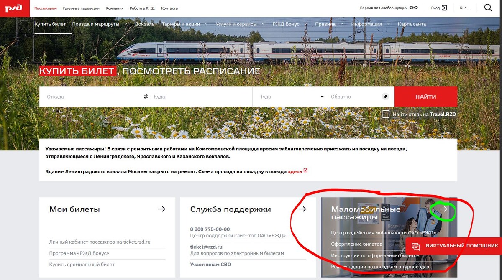The height and width of the screenshot is (280, 502).
Task: Click the arrow on the Маломобильные пассажиры card
Action: [443, 209]
